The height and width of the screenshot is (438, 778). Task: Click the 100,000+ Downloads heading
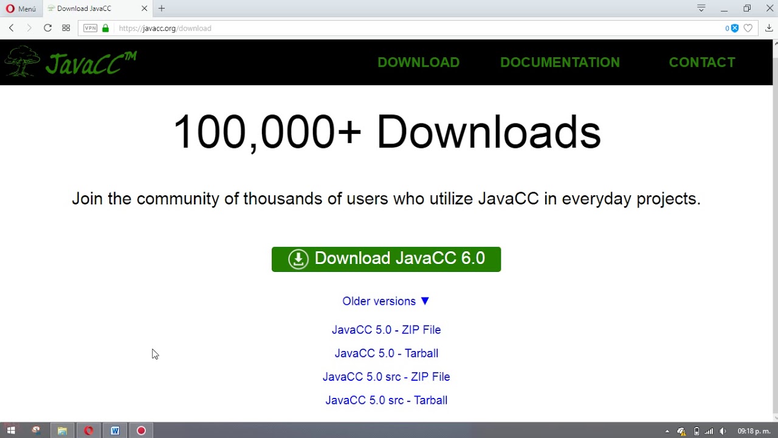point(387,132)
